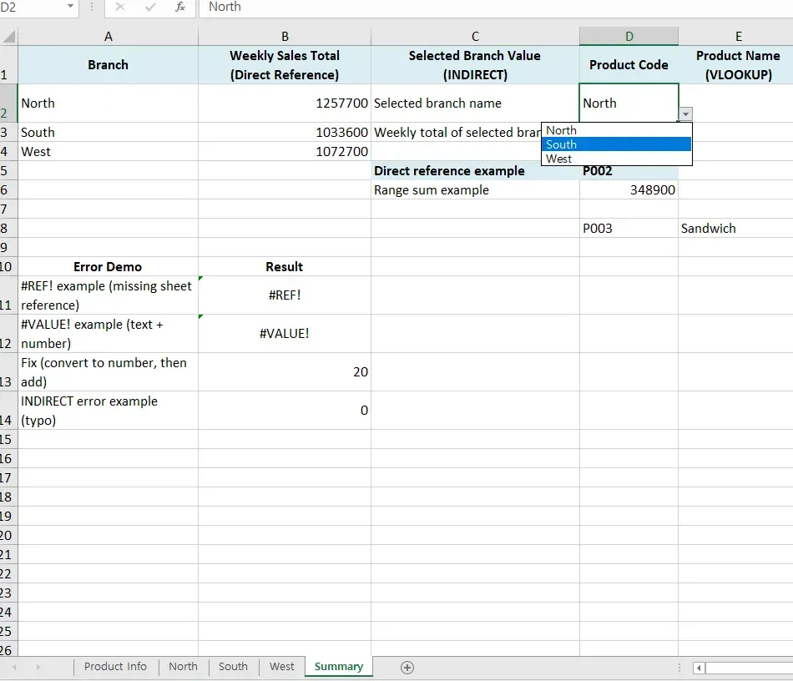Screen dimensions: 793x681
Task: Click the Insert Function (fx) icon
Action: [x=179, y=8]
